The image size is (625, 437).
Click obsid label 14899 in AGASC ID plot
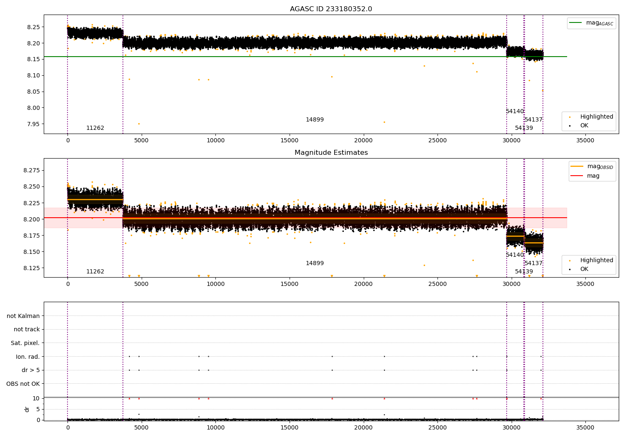pos(315,120)
